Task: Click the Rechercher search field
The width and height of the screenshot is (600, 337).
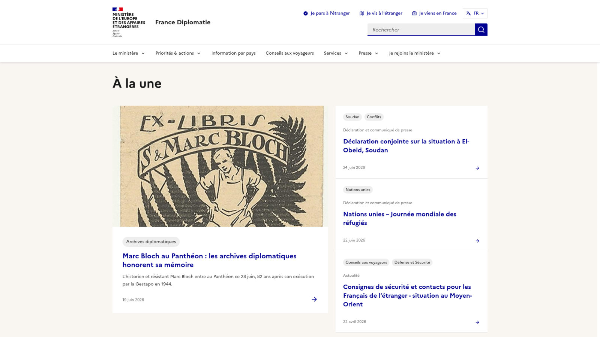Action: click(421, 30)
